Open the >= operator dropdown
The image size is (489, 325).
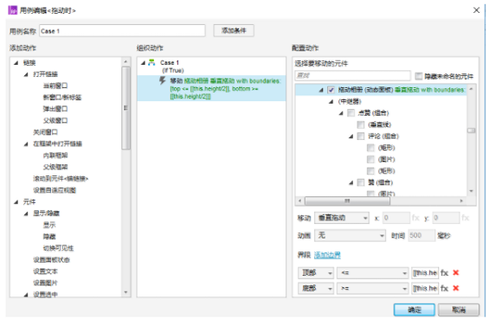coord(373,288)
